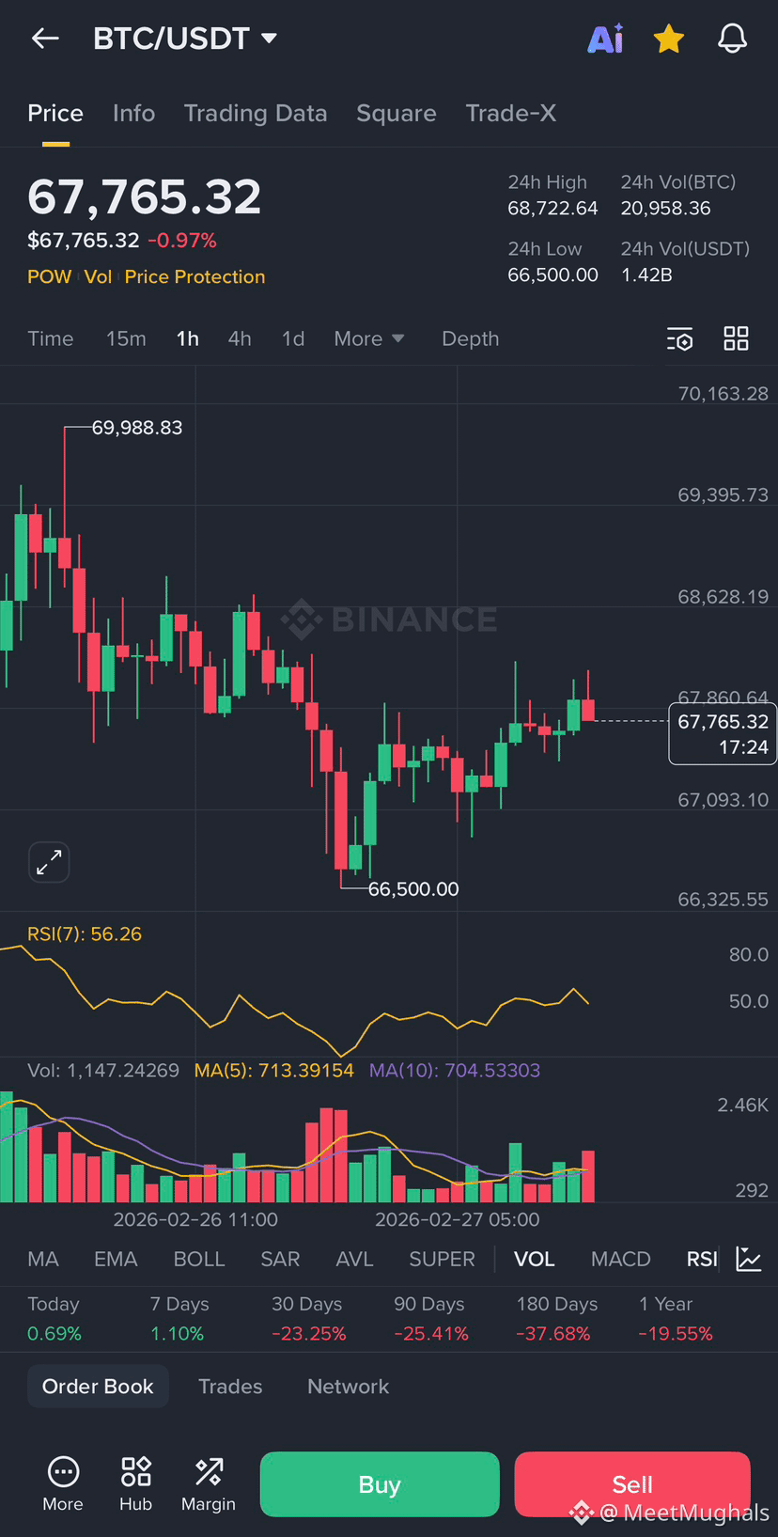Tap the Vol: 1,147.24269 label
Image resolution: width=778 pixels, height=1537 pixels.
103,1070
